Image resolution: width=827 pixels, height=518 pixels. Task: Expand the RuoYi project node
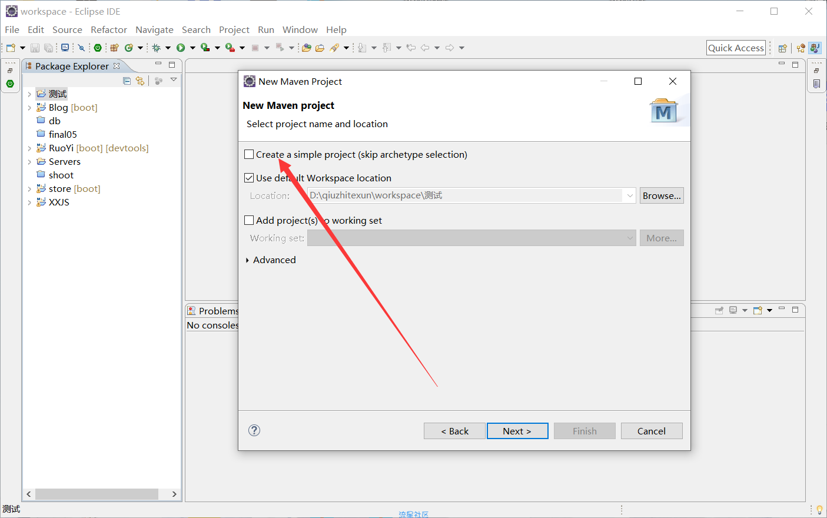(29, 148)
